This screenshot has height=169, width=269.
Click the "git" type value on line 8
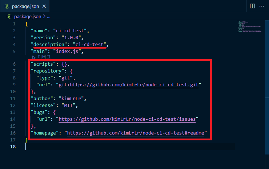click(x=66, y=78)
